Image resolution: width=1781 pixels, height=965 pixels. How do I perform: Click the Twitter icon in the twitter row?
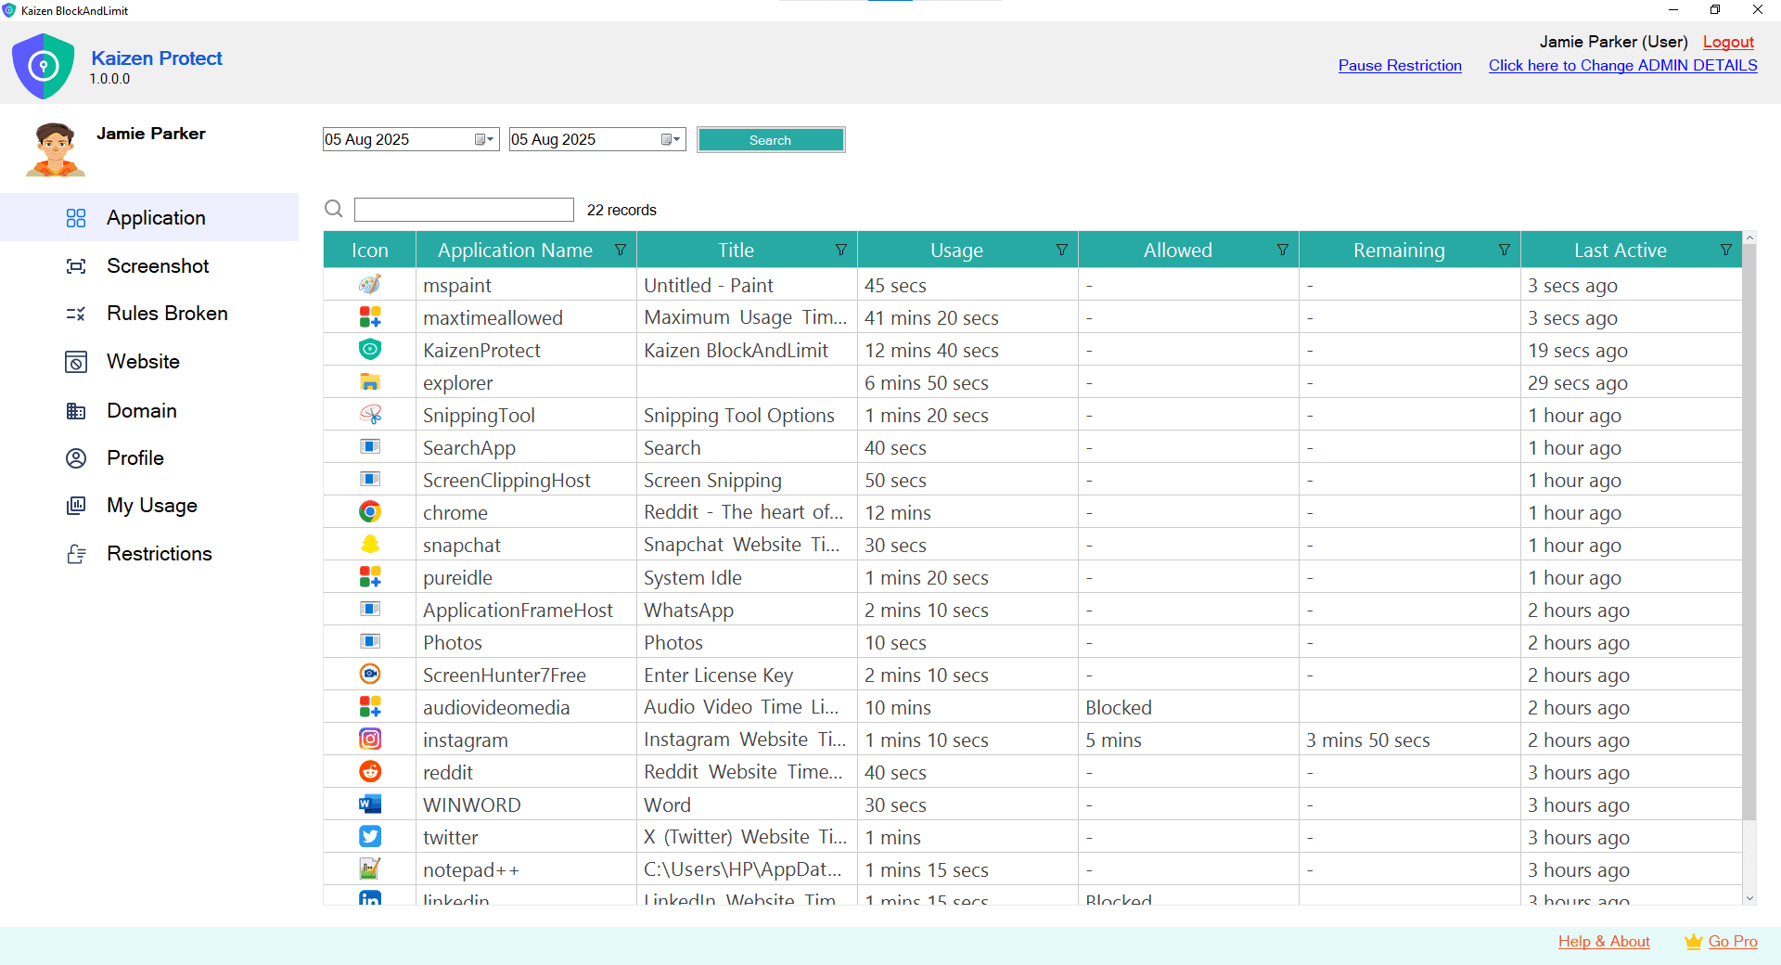pos(369,836)
